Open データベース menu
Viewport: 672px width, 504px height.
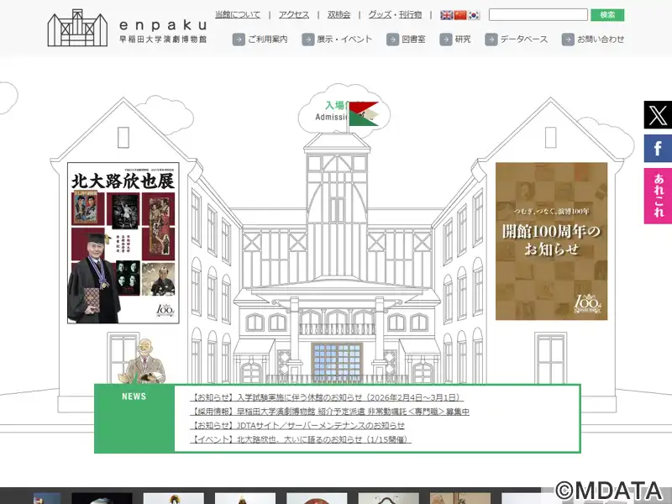pos(523,39)
